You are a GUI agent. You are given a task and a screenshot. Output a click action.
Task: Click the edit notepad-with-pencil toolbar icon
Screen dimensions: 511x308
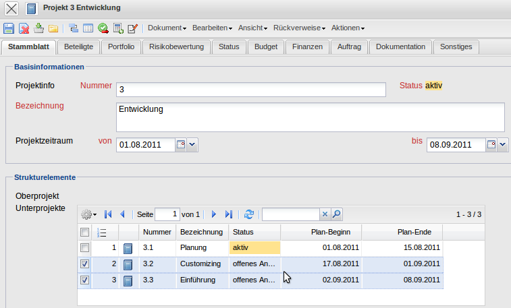(x=132, y=28)
